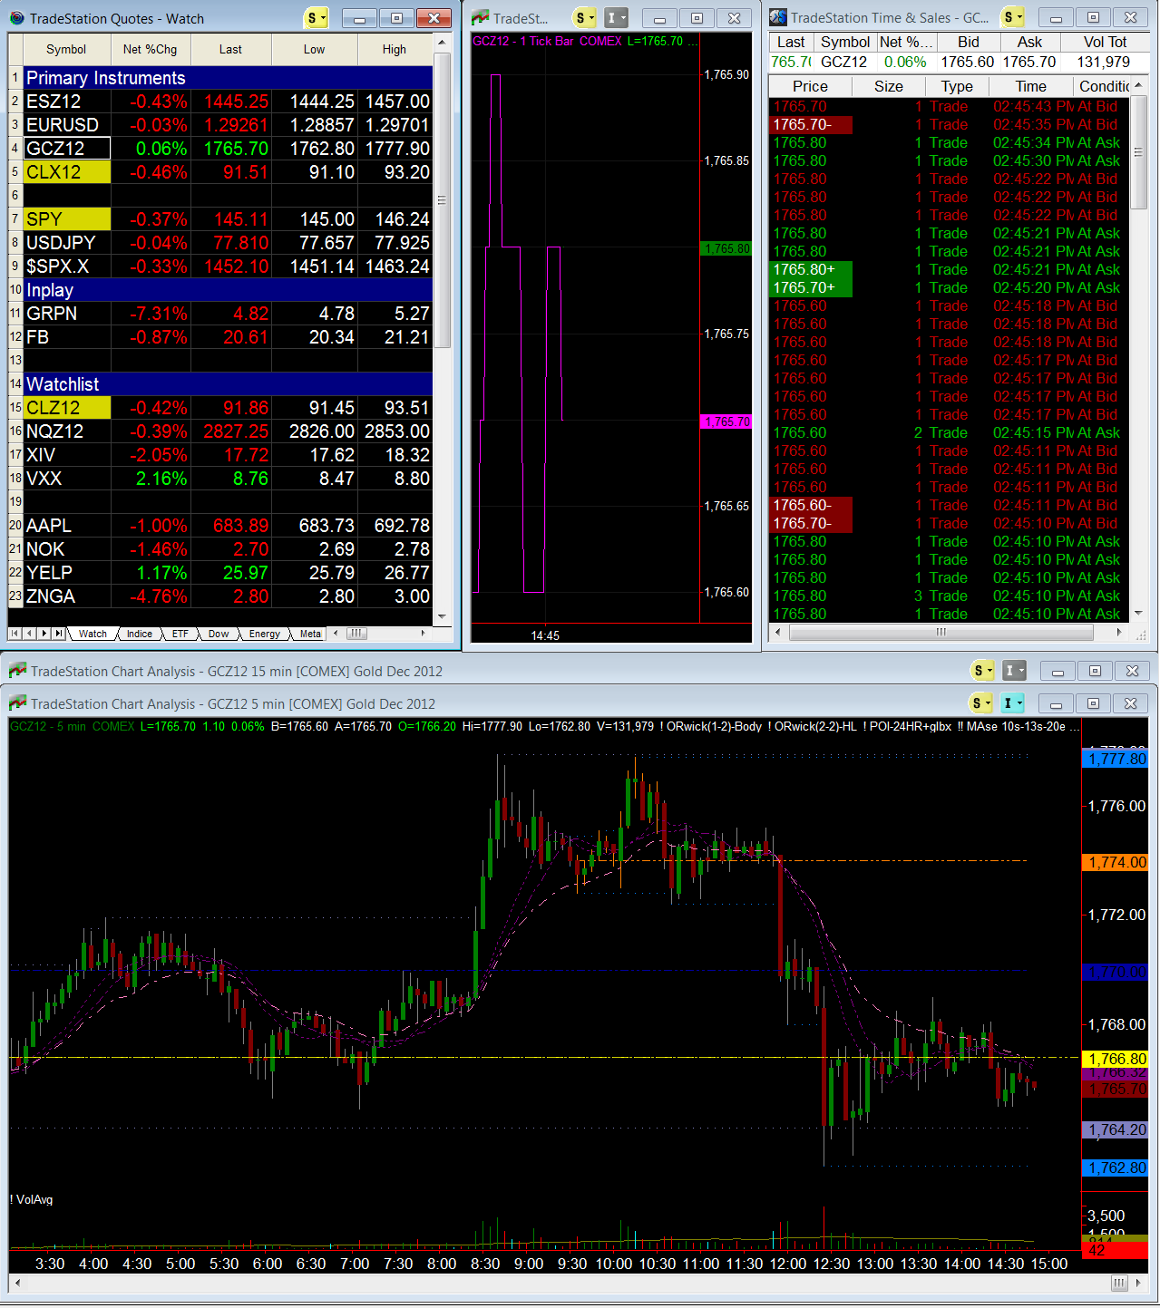Select the SPY symbol cell
The width and height of the screenshot is (1160, 1308).
point(66,219)
